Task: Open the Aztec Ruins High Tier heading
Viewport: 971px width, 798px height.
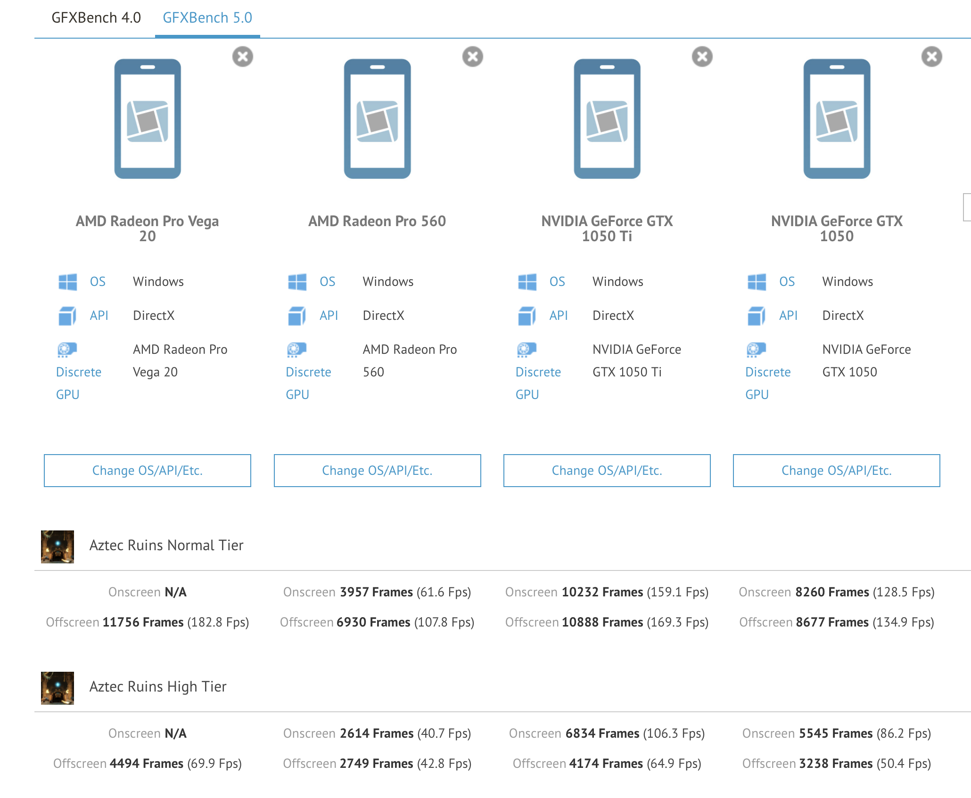Action: click(158, 687)
